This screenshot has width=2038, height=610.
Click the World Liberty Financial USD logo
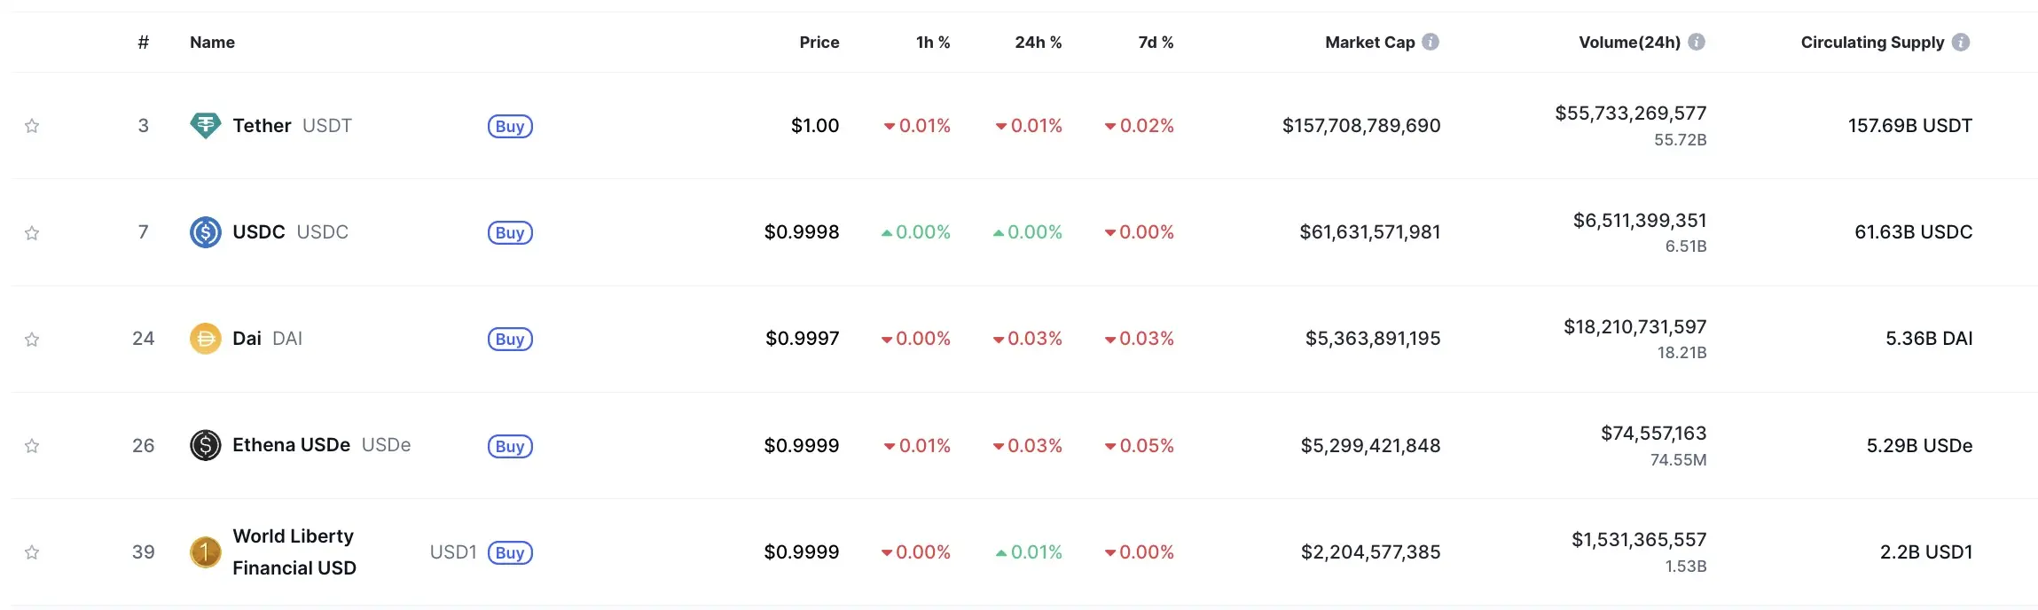click(x=206, y=552)
